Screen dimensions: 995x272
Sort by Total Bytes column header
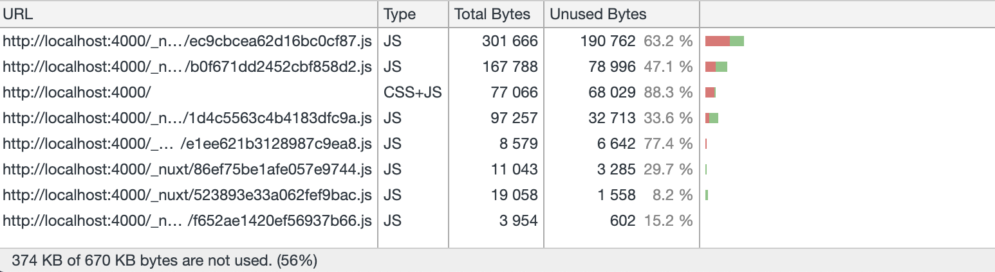click(492, 14)
